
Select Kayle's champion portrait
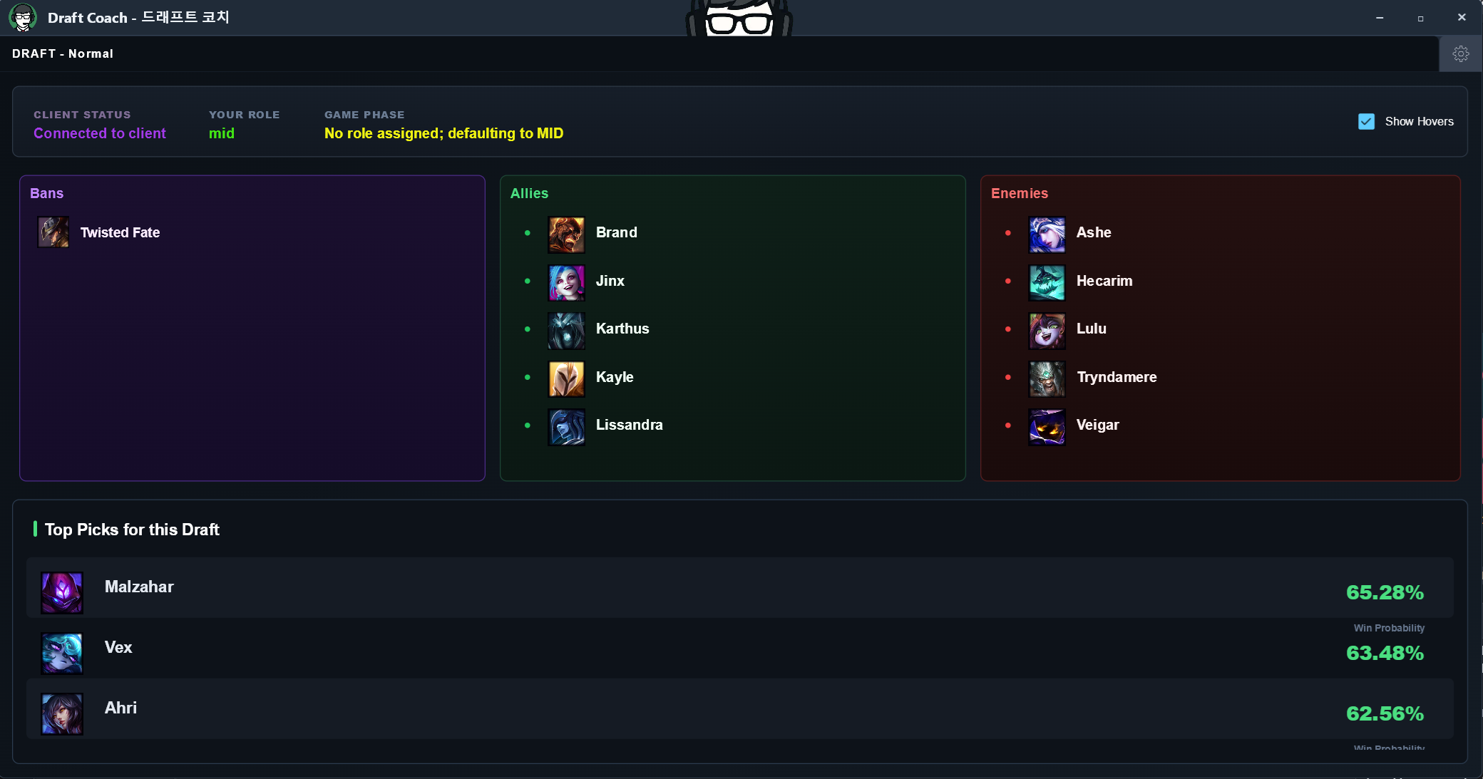[566, 378]
